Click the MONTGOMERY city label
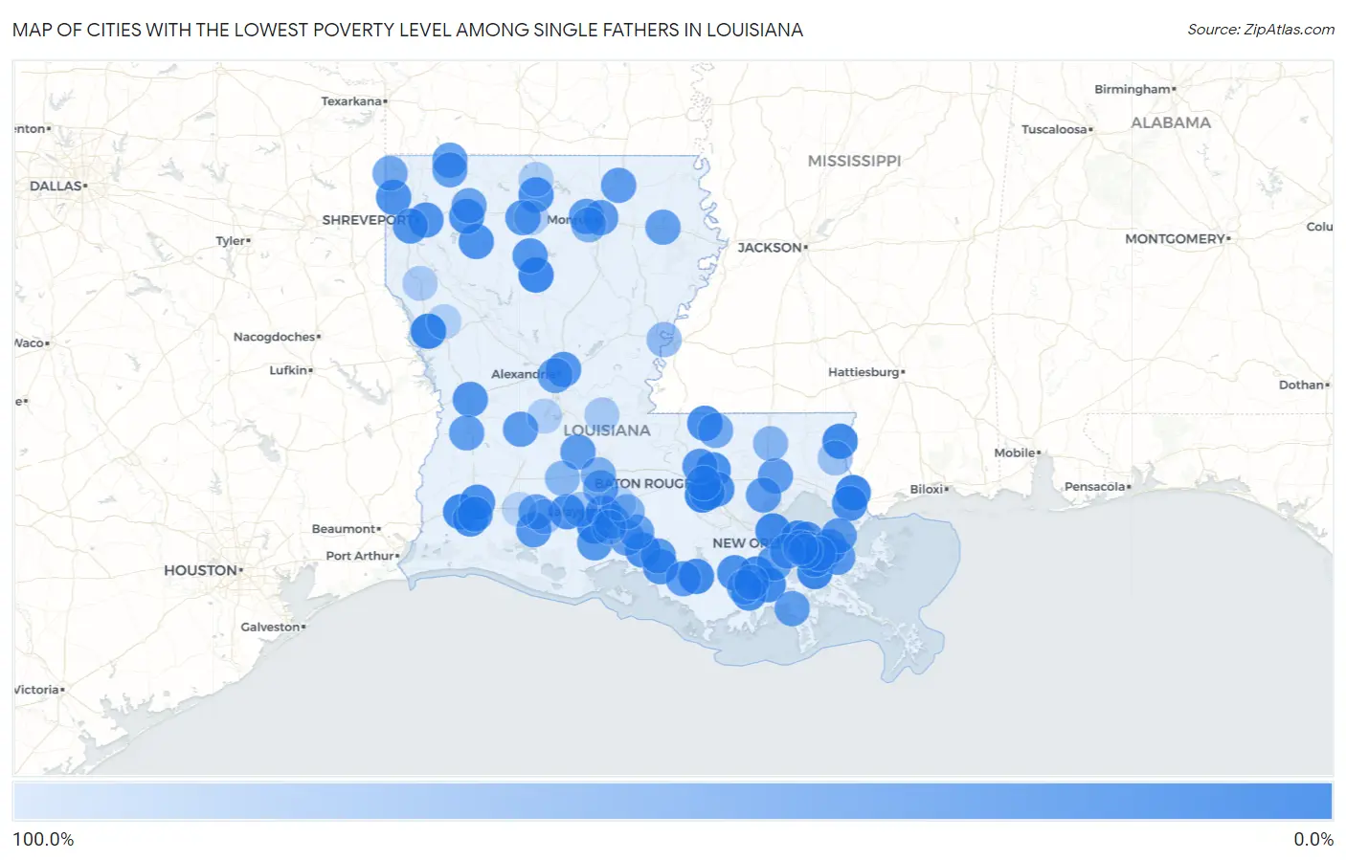 pos(1177,239)
